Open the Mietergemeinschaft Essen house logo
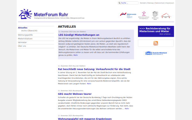 pos(166,16)
